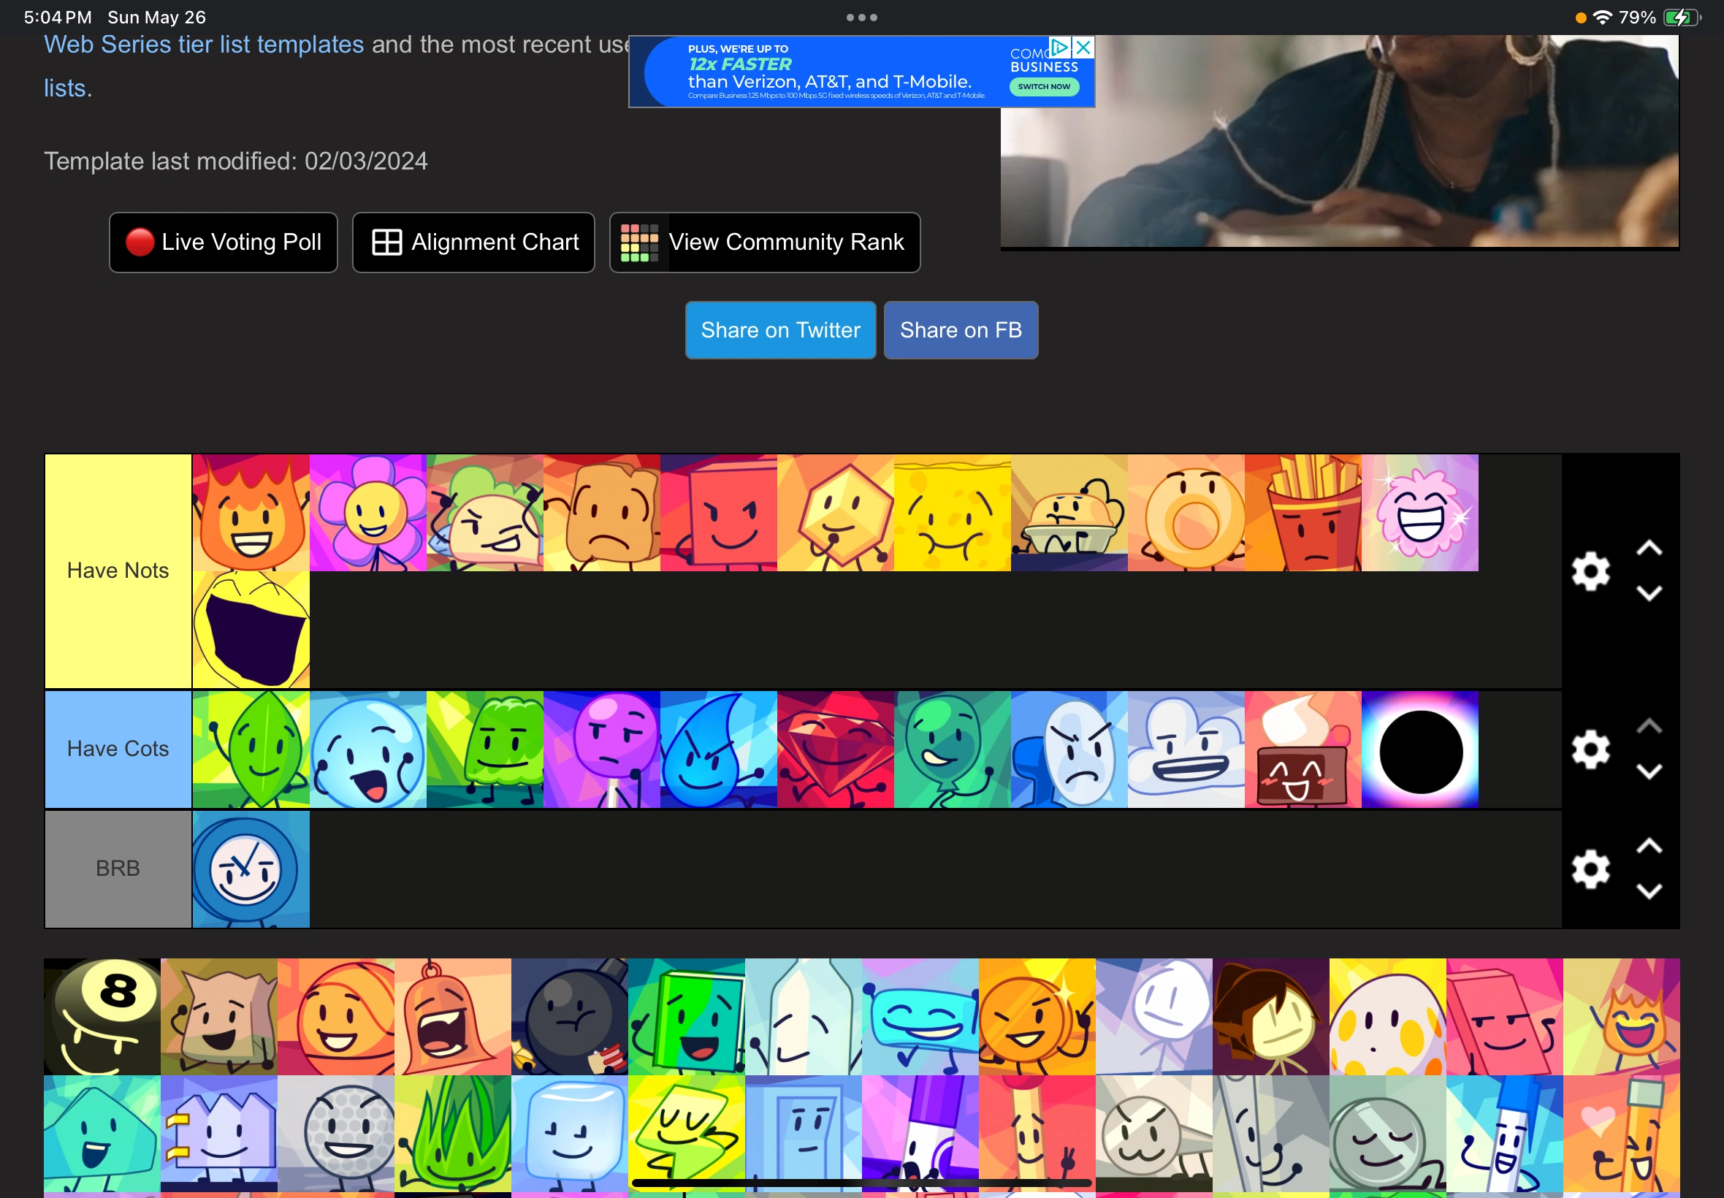This screenshot has height=1198, width=1724.
Task: Click the Share on FB button
Action: coord(961,329)
